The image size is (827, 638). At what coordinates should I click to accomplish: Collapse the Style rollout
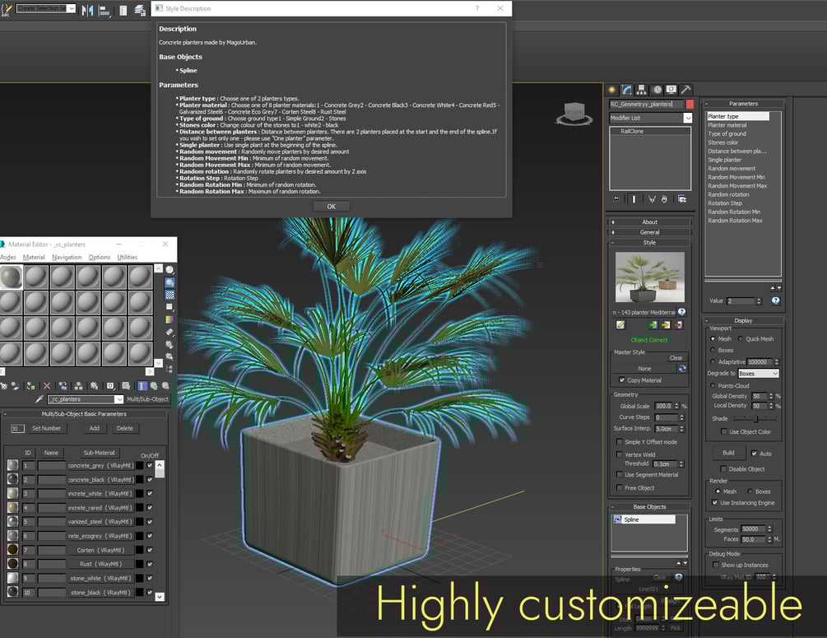[x=650, y=243]
